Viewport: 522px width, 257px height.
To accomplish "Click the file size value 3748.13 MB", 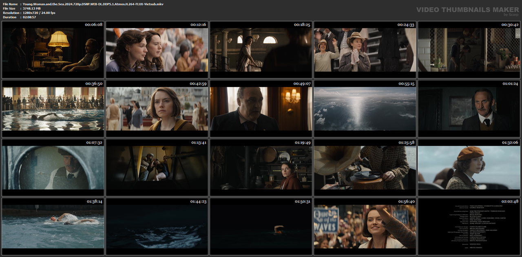I will pos(32,8).
